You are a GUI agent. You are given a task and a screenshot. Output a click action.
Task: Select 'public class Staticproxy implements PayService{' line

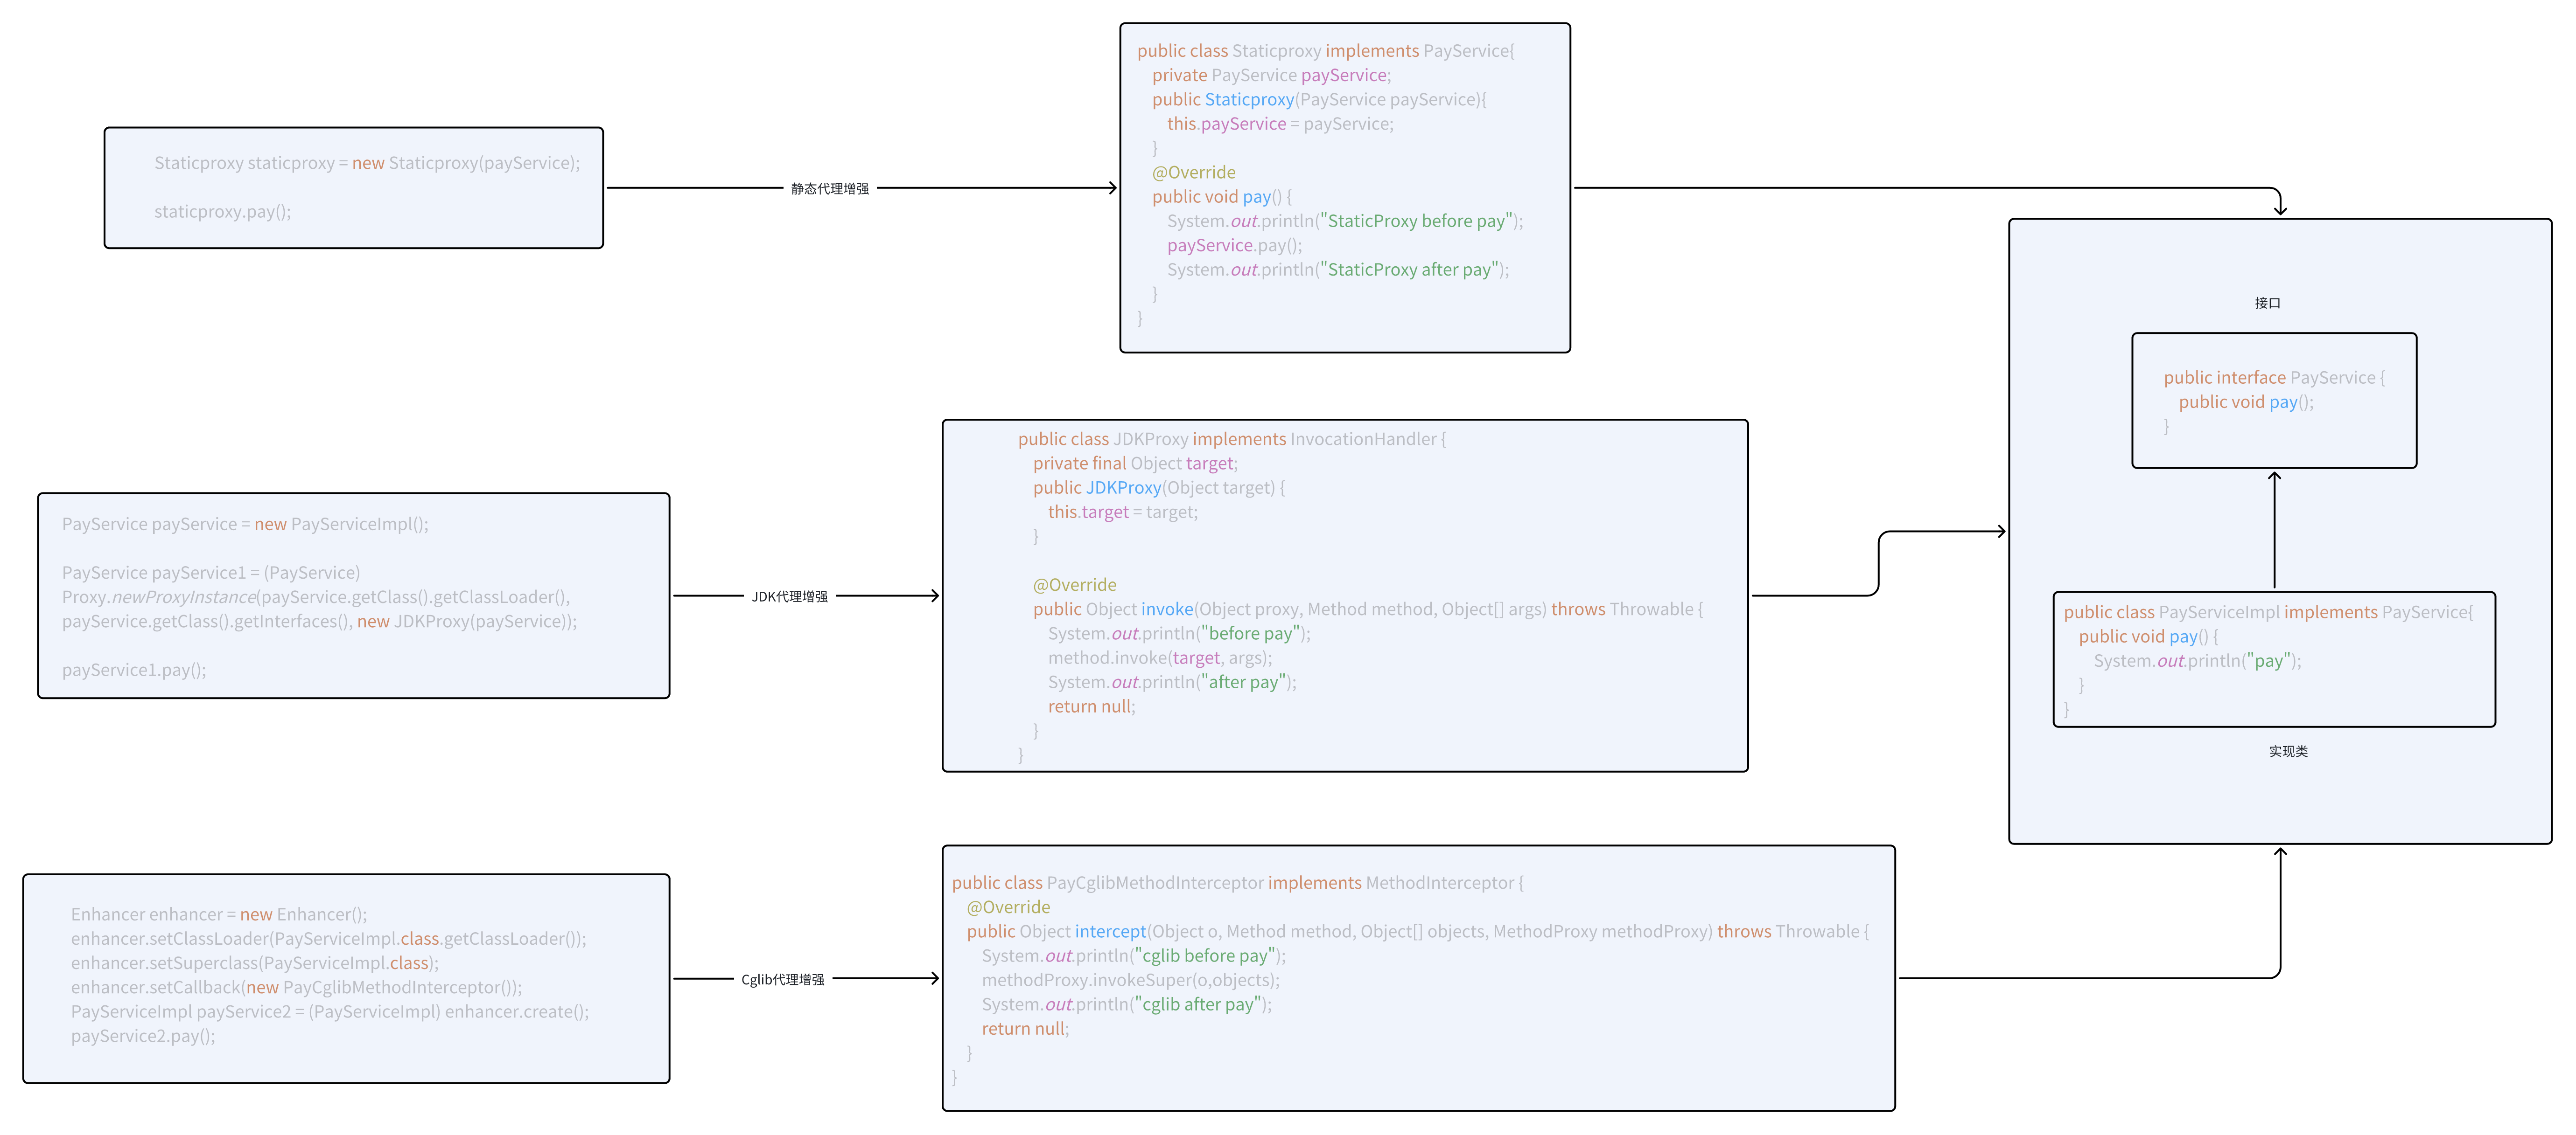coord(1326,51)
